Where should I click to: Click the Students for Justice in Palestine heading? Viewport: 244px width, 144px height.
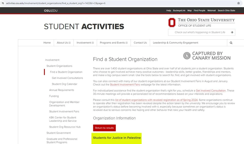point(117,138)
